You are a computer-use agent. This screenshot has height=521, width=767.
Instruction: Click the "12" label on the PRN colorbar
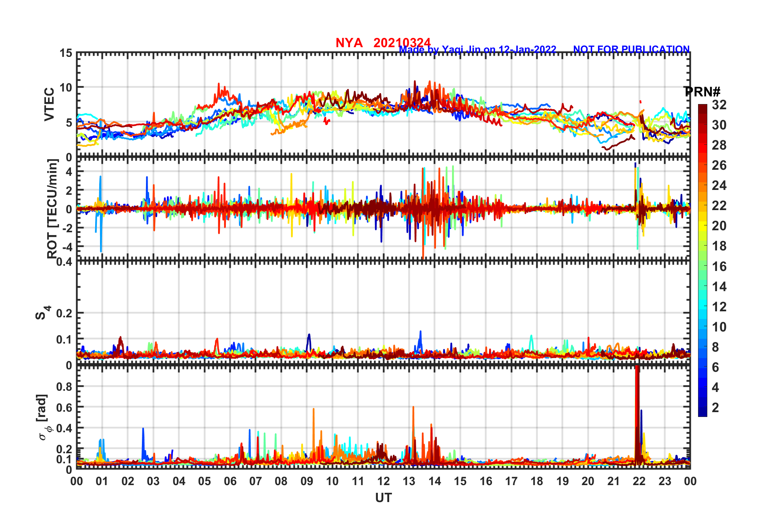pos(719,307)
